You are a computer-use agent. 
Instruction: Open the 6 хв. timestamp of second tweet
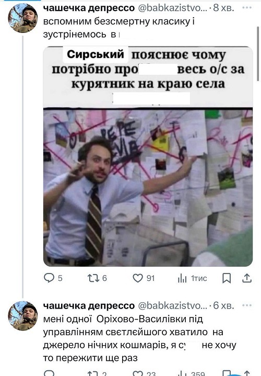tap(223, 306)
